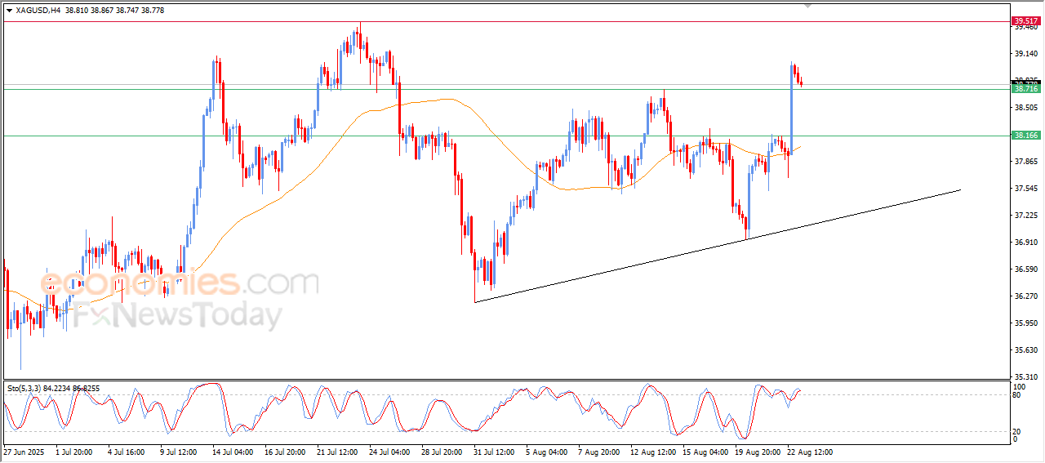Click the 36.270 price axis label
The image size is (1045, 463).
[x=1025, y=296]
